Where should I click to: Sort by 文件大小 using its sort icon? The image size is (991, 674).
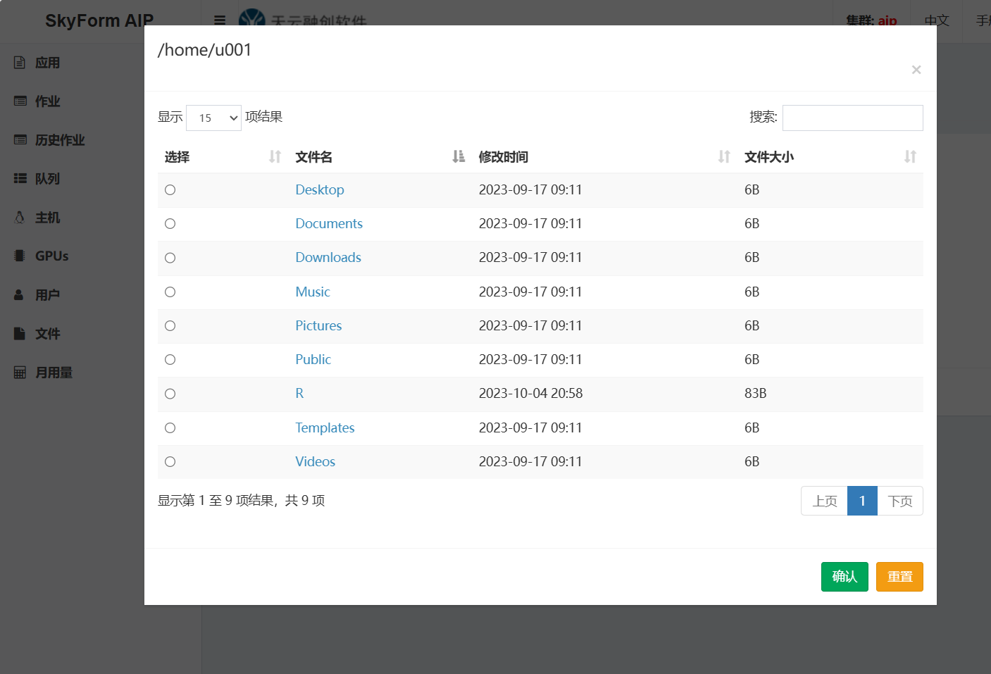click(910, 156)
